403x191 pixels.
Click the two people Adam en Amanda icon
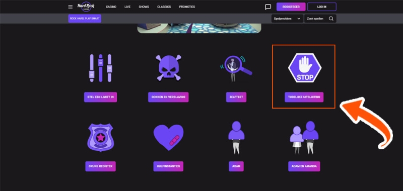tap(304, 138)
